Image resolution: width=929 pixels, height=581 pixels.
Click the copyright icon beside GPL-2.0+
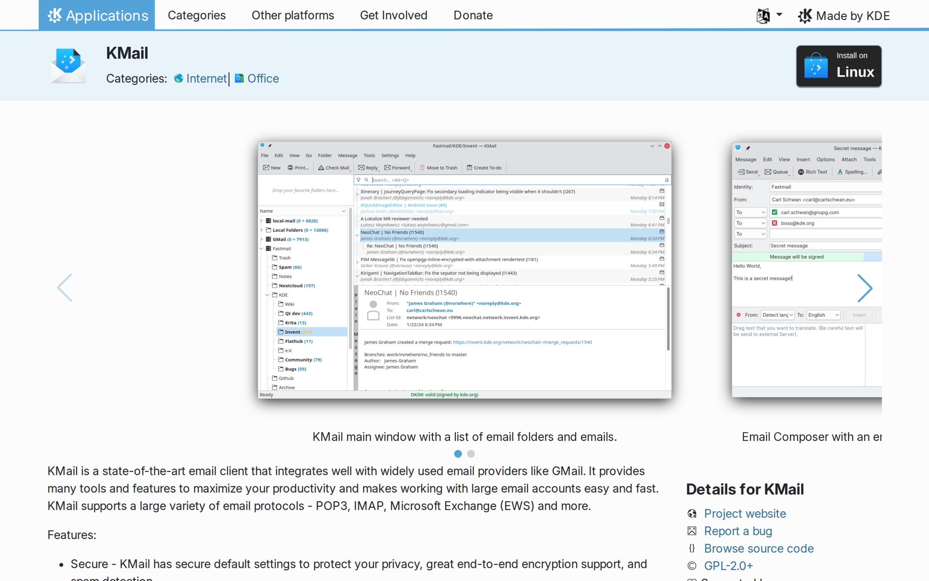click(692, 566)
